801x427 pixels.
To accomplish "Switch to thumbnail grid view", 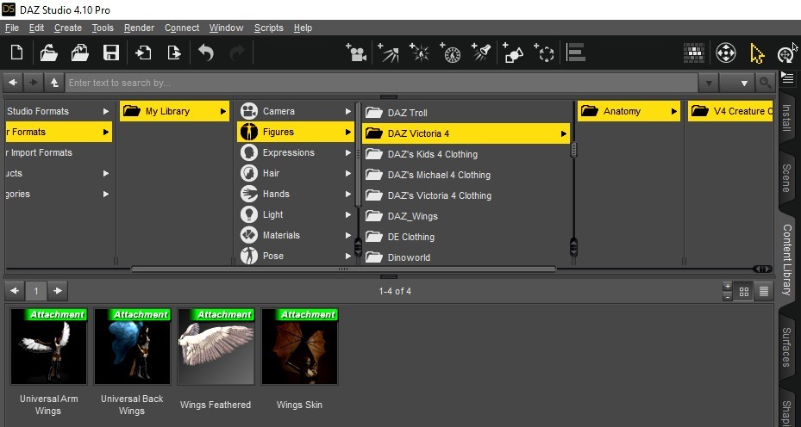I will point(744,291).
